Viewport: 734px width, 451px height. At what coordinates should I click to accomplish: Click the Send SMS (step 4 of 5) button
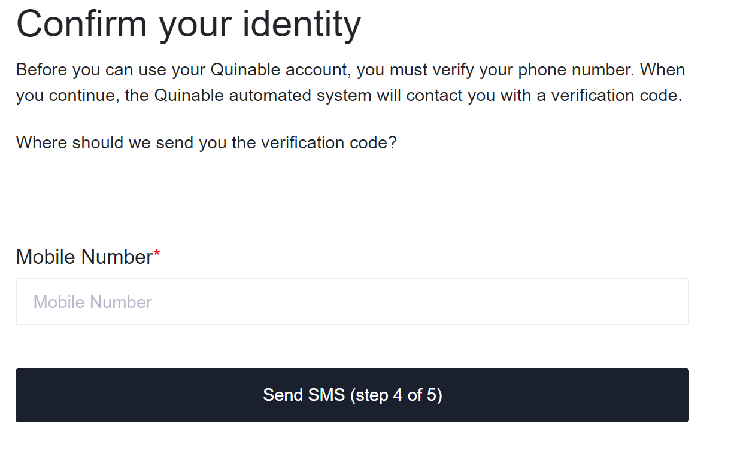(352, 395)
